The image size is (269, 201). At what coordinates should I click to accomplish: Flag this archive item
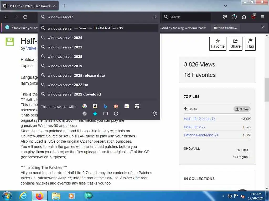[x=250, y=44]
